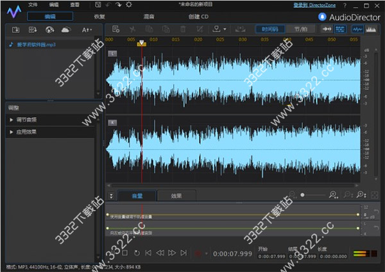Click the vertical zoom in magnifier icon
The width and height of the screenshot is (385, 272).
[x=361, y=195]
